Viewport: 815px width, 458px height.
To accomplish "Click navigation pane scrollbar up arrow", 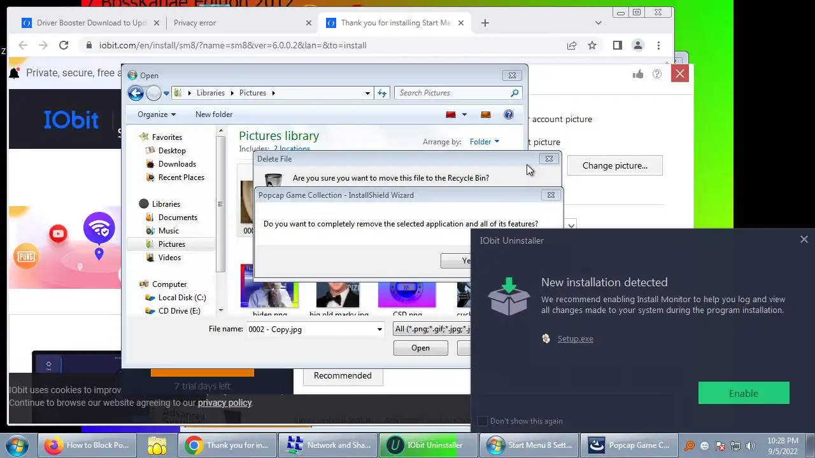I will [221, 131].
